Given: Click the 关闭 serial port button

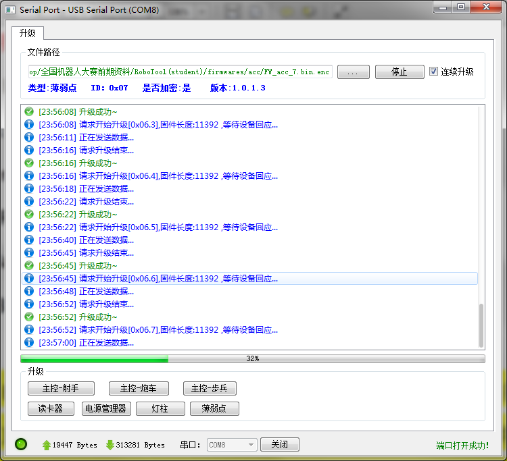Looking at the screenshot, I should point(280,445).
